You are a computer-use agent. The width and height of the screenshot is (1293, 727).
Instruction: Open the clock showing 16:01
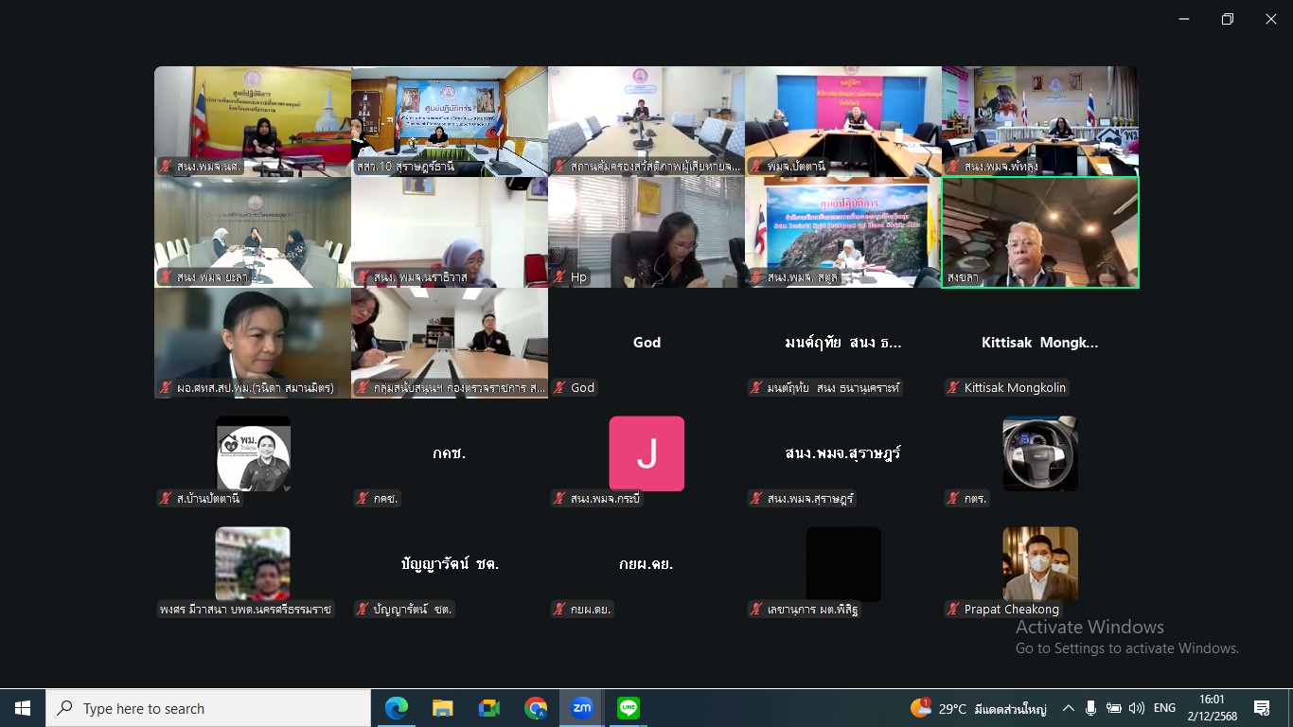1212,708
